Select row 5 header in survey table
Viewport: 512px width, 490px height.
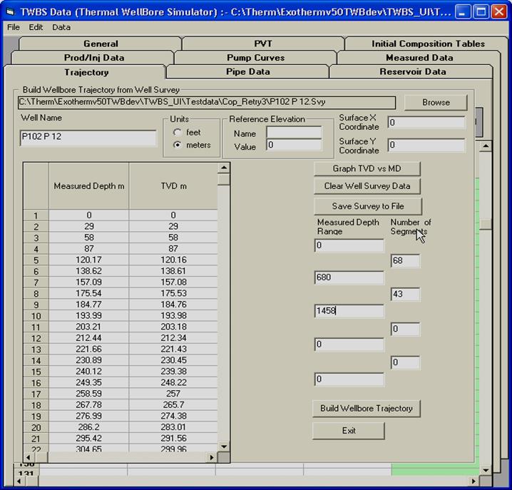click(36, 260)
